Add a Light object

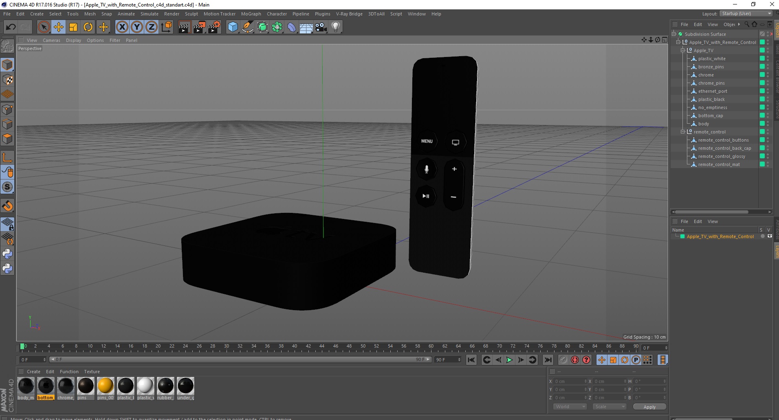(x=336, y=27)
